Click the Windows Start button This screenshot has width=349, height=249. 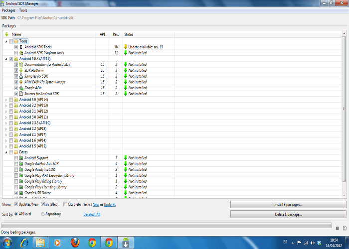[6, 243]
